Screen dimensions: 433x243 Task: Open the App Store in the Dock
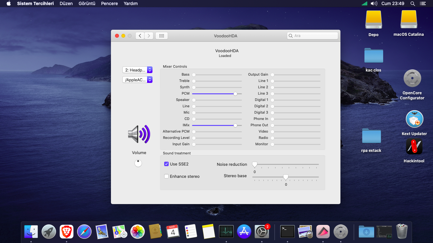244,232
